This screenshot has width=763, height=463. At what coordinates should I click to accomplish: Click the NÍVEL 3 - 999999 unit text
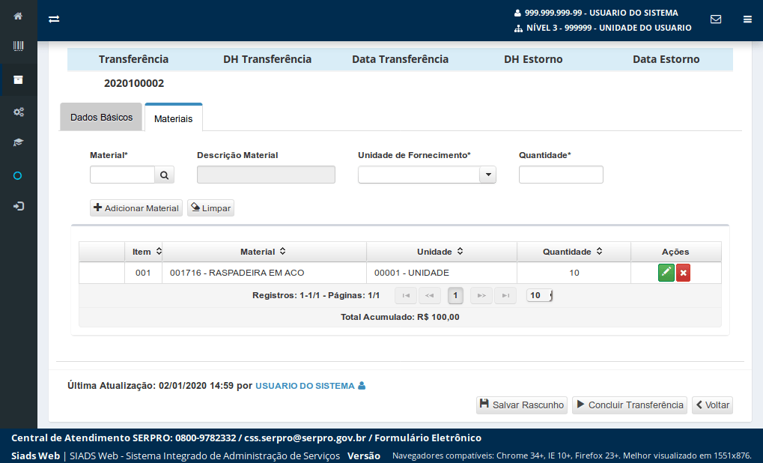pos(609,28)
